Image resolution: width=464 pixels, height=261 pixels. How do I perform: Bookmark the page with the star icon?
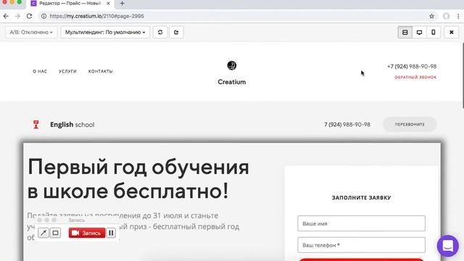pos(432,16)
